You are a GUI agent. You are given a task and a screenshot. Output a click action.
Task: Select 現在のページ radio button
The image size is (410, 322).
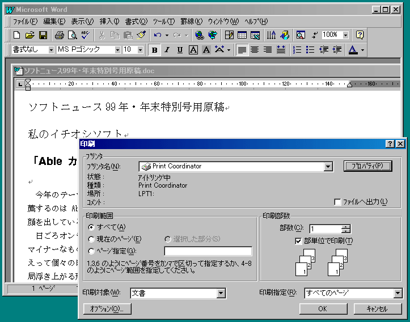tap(91, 239)
